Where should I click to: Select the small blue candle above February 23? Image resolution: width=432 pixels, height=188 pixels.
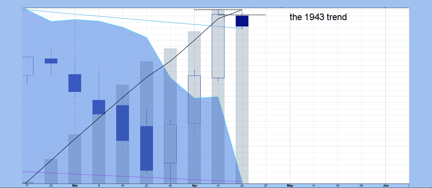pos(51,61)
